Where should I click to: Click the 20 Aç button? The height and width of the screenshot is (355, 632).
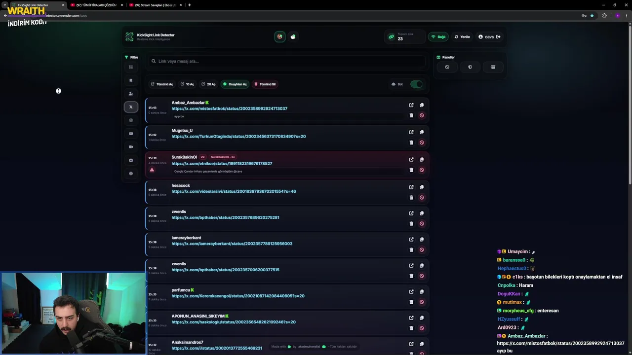pos(208,84)
